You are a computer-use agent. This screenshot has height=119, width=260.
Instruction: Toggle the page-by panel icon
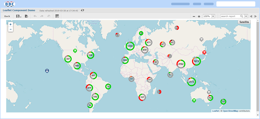[x=57, y=16]
